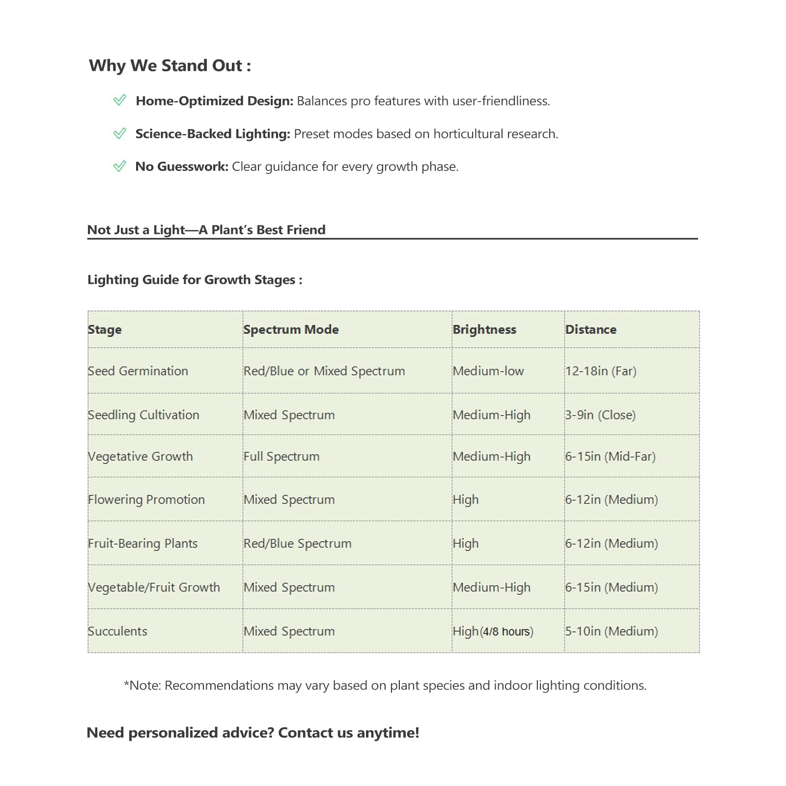Click the Why We Stand Out heading
Viewport: 786px width, 786px height.
170,66
